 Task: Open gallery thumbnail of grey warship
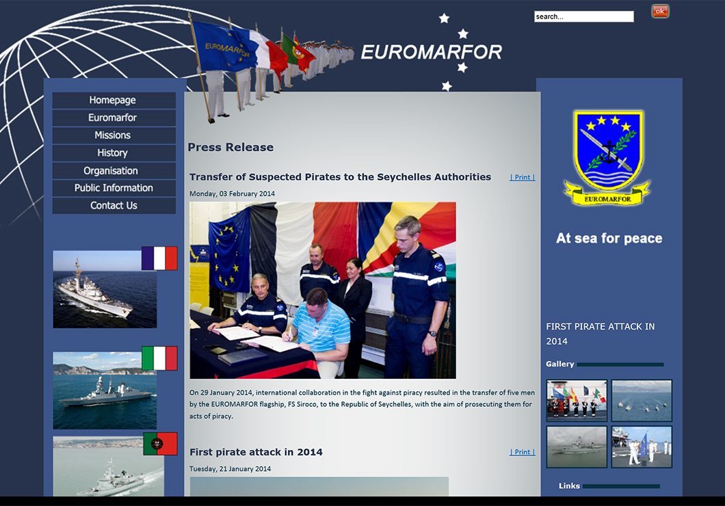[x=577, y=447]
